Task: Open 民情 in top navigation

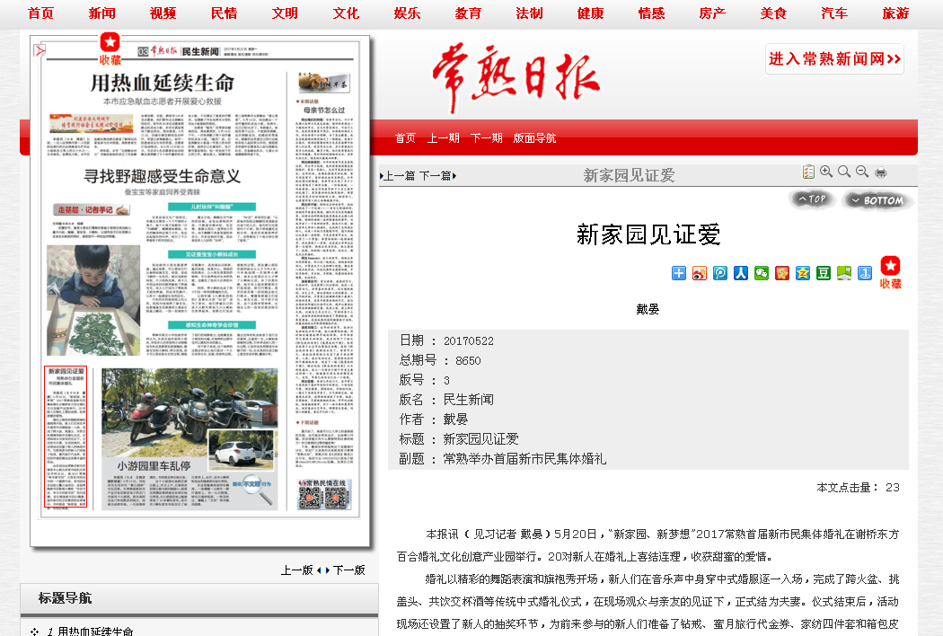Action: (224, 13)
